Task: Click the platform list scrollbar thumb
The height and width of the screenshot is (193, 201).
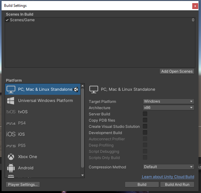Action: point(83,128)
